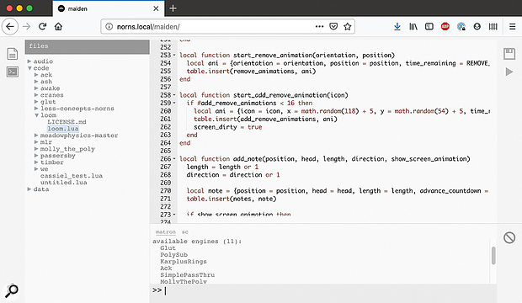Open LICENSE.md file
The height and width of the screenshot is (303, 522).
[x=67, y=122]
